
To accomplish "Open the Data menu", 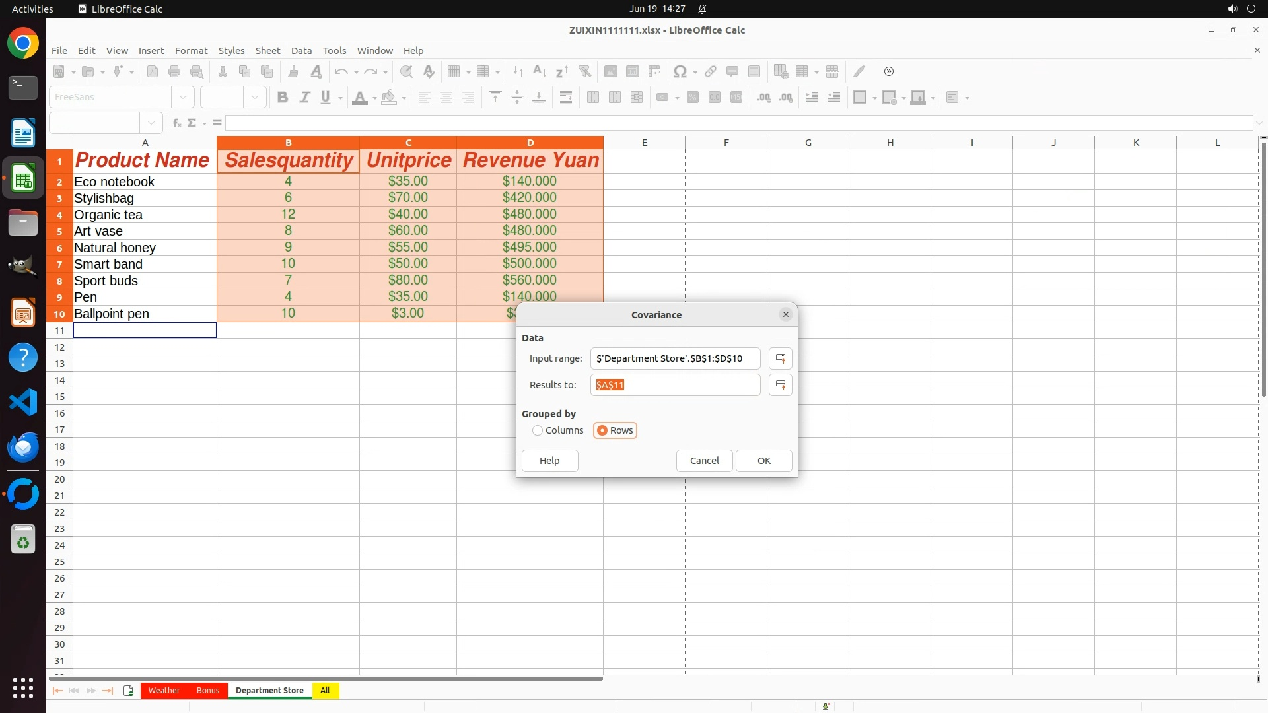I will click(x=301, y=51).
